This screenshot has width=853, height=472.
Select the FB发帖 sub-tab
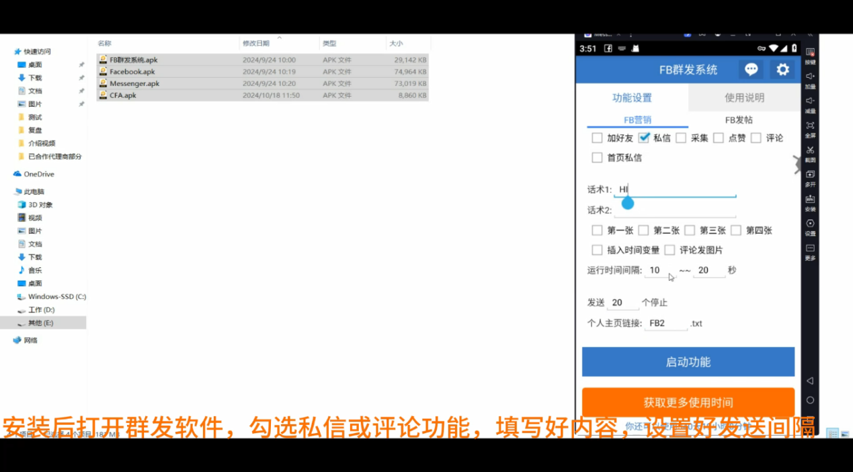pyautogui.click(x=739, y=120)
